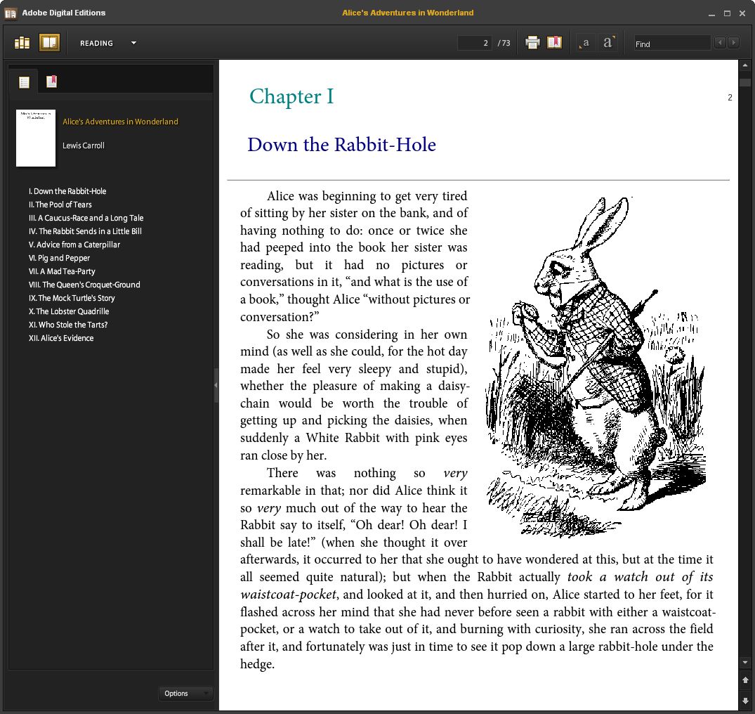Open chapter XI. Who Stole the Tarts?
The height and width of the screenshot is (714, 755).
click(x=68, y=325)
